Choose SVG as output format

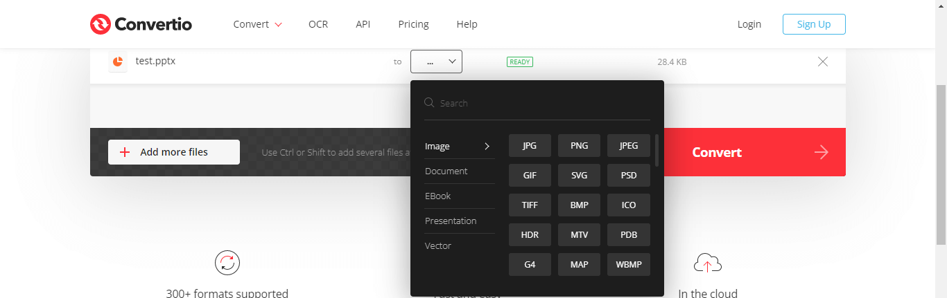click(x=580, y=176)
